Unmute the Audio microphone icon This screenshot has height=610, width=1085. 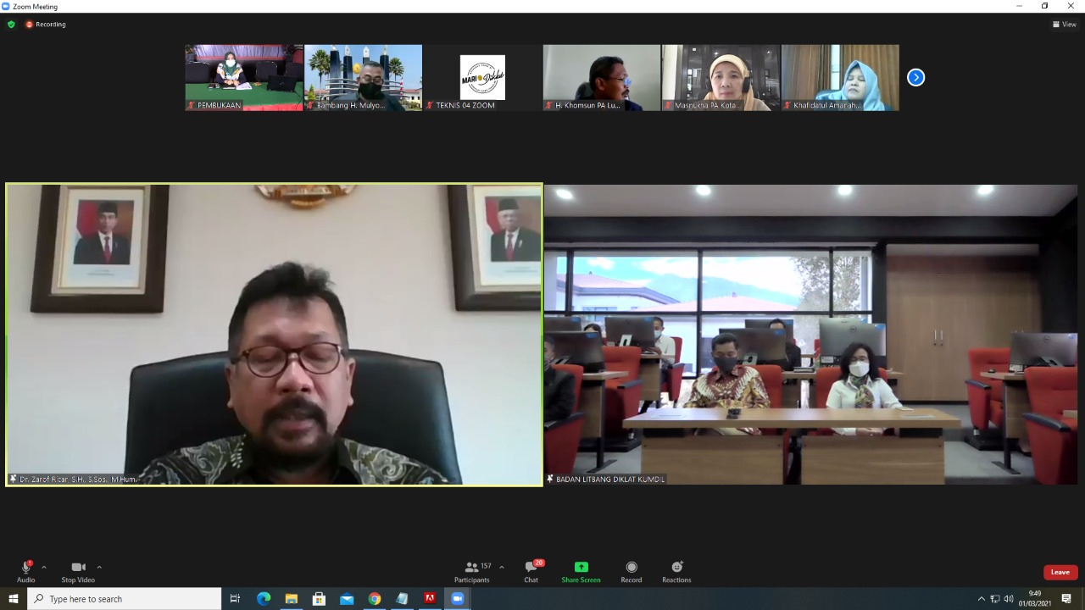pos(25,568)
